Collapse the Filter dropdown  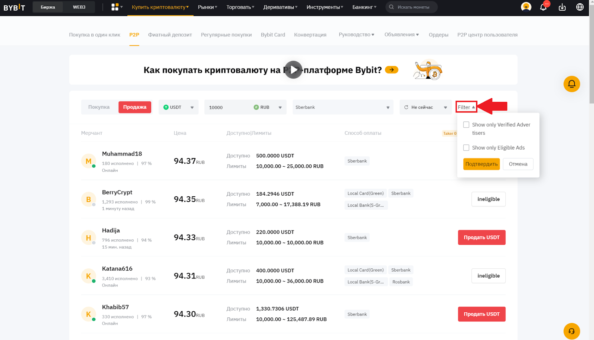[x=466, y=107]
